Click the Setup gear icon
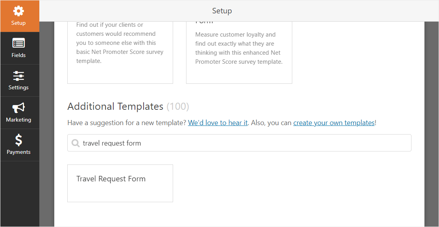The image size is (439, 227). click(x=18, y=11)
